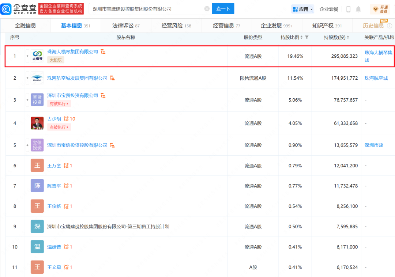Switch to 知识产权 tab
The width and height of the screenshot is (395, 277).
[327, 26]
